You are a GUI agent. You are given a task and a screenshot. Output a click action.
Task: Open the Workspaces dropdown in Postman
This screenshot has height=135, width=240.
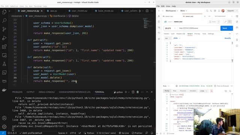point(172,11)
